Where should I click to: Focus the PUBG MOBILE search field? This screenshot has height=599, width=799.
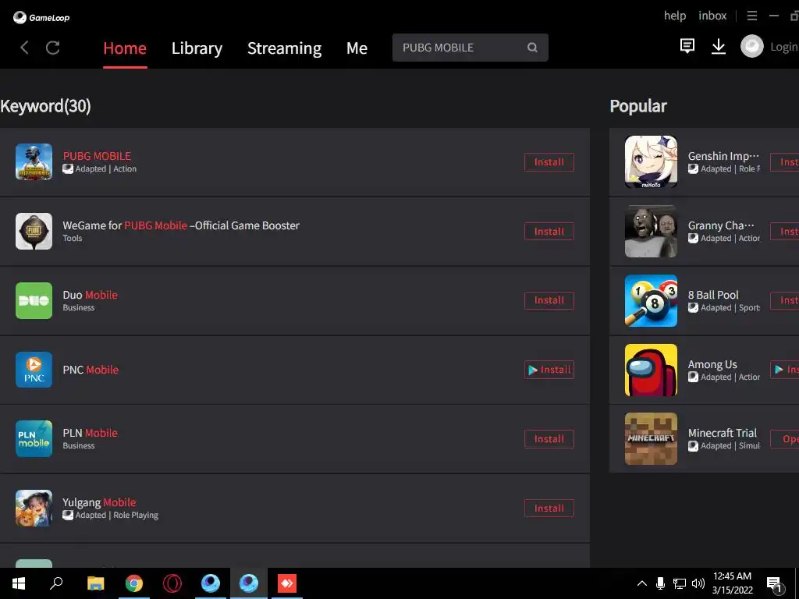pyautogui.click(x=470, y=48)
